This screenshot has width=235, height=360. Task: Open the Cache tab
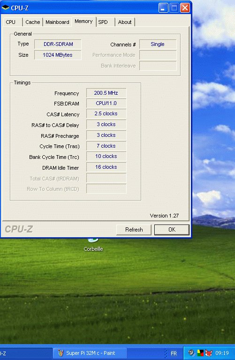[33, 22]
